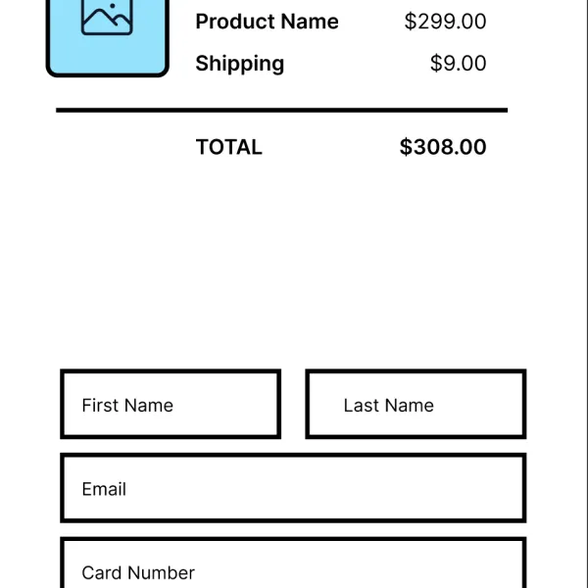
Task: Select the blue product thumbnail box
Action: tap(107, 38)
